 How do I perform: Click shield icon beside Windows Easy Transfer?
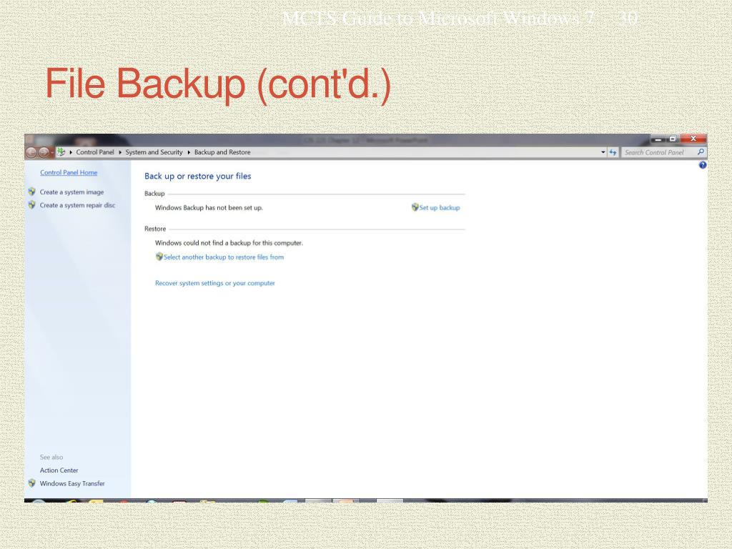click(31, 483)
